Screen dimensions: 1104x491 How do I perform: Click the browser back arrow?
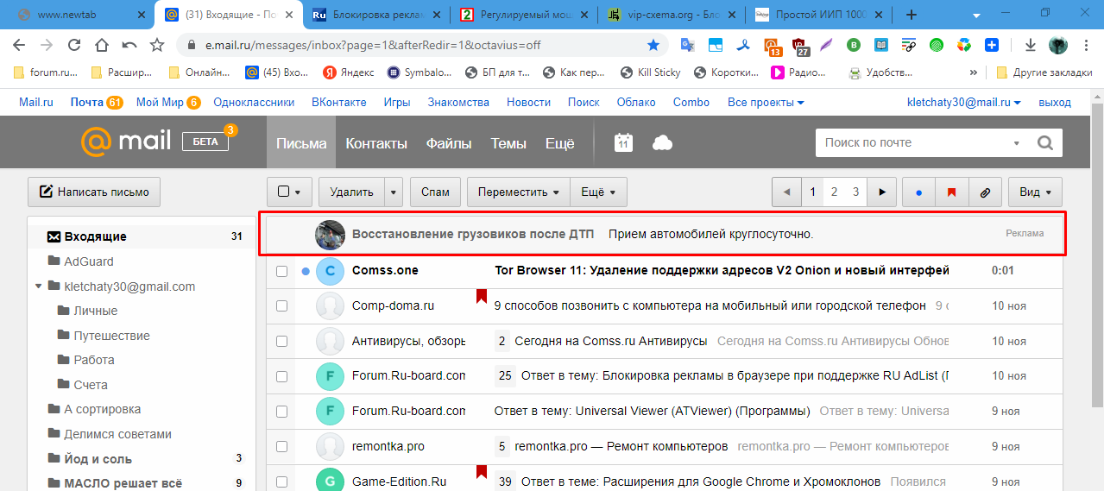19,45
